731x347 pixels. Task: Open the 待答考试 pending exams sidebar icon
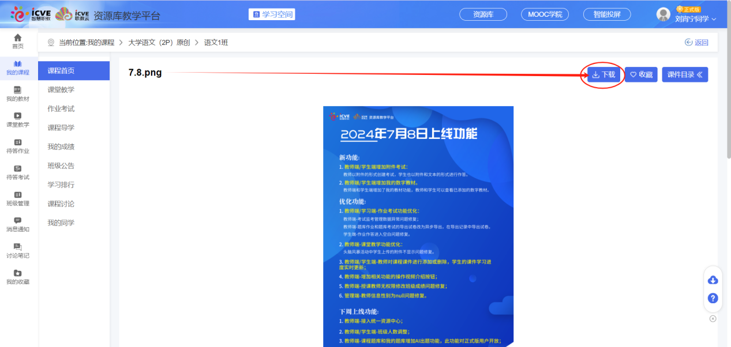[x=17, y=172]
